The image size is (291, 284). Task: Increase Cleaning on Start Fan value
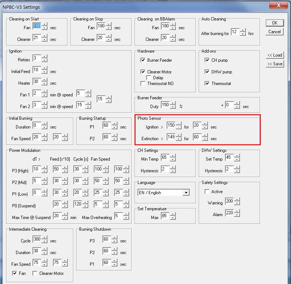[x=44, y=24]
